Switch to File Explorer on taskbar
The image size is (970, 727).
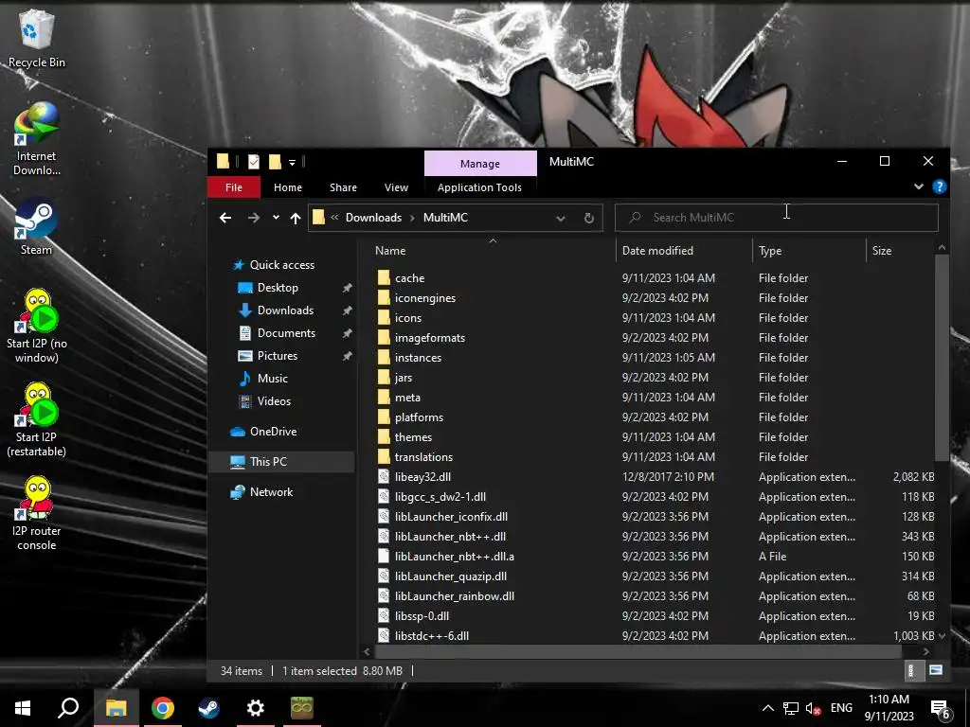[116, 708]
